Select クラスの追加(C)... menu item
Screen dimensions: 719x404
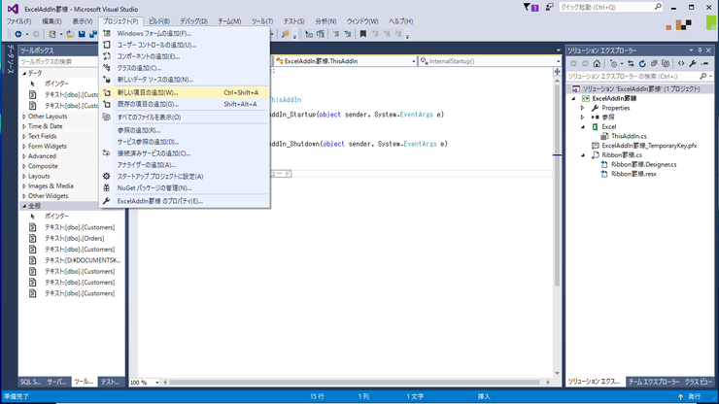(185, 68)
